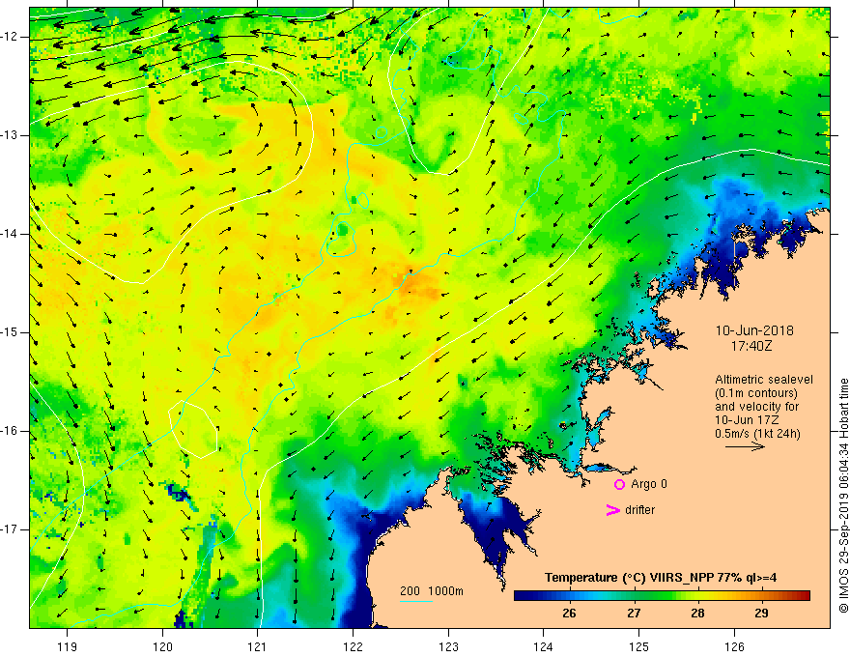The image size is (850, 657).
Task: Click the cyan bathymetry contour legend line
Action: [416, 601]
